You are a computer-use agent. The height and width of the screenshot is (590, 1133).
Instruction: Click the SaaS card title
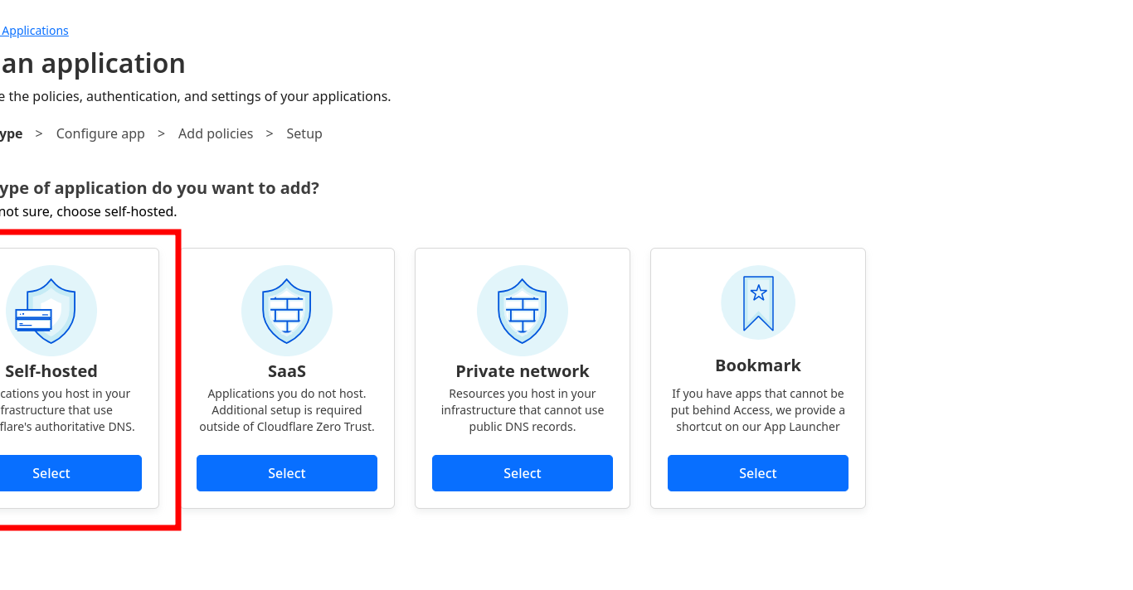(287, 371)
